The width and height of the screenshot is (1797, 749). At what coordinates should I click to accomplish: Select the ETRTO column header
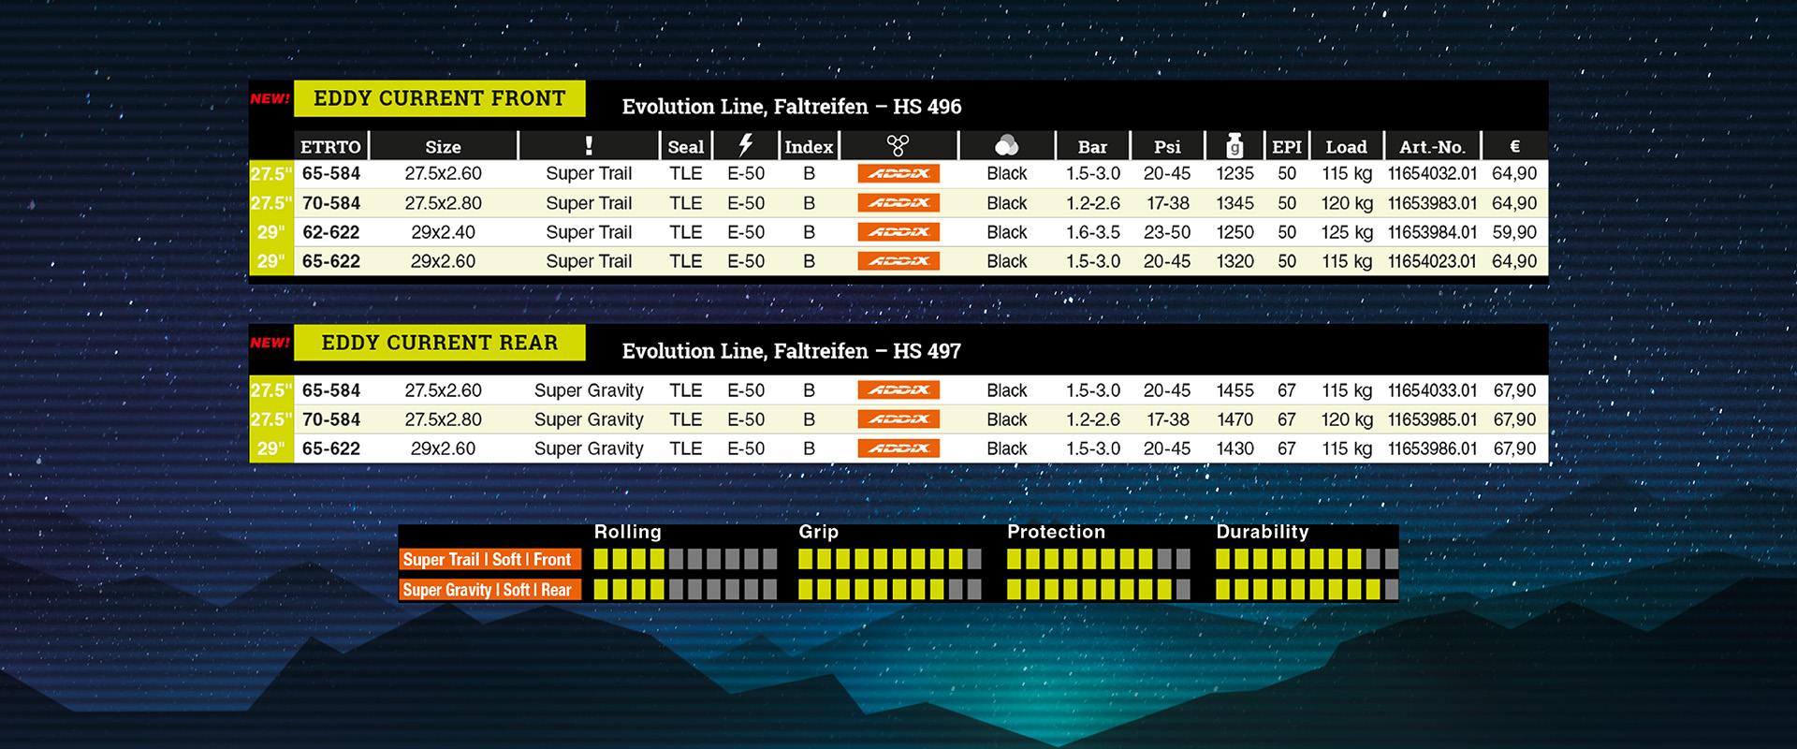[330, 147]
